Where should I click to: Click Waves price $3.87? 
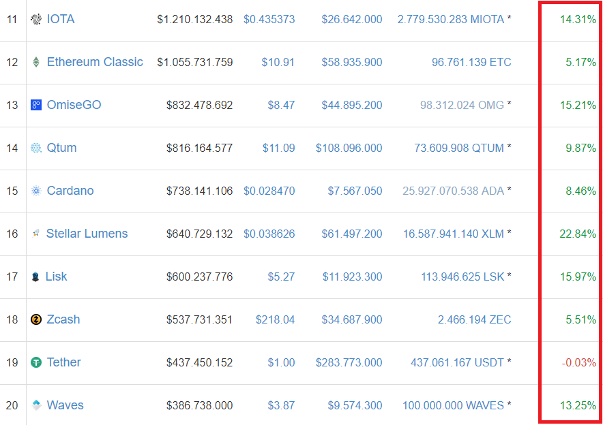pos(281,405)
